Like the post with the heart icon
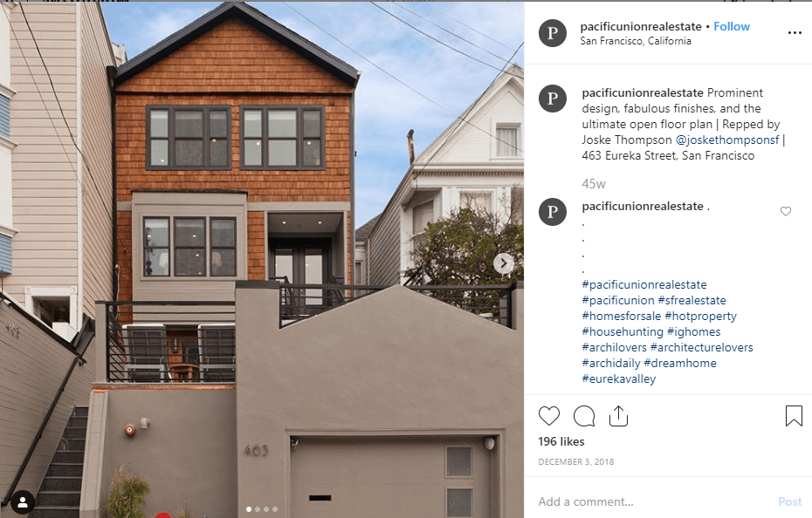This screenshot has height=518, width=812. click(x=549, y=416)
